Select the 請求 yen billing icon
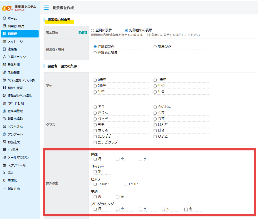This screenshot has width=258, height=219. (4, 173)
